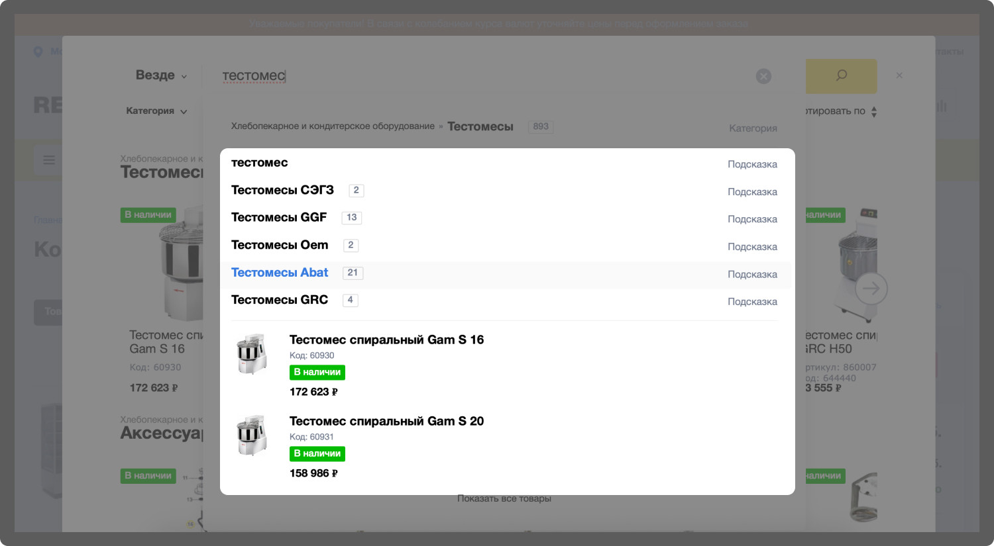
Task: Click the yellow magnifier search button
Action: 841,75
